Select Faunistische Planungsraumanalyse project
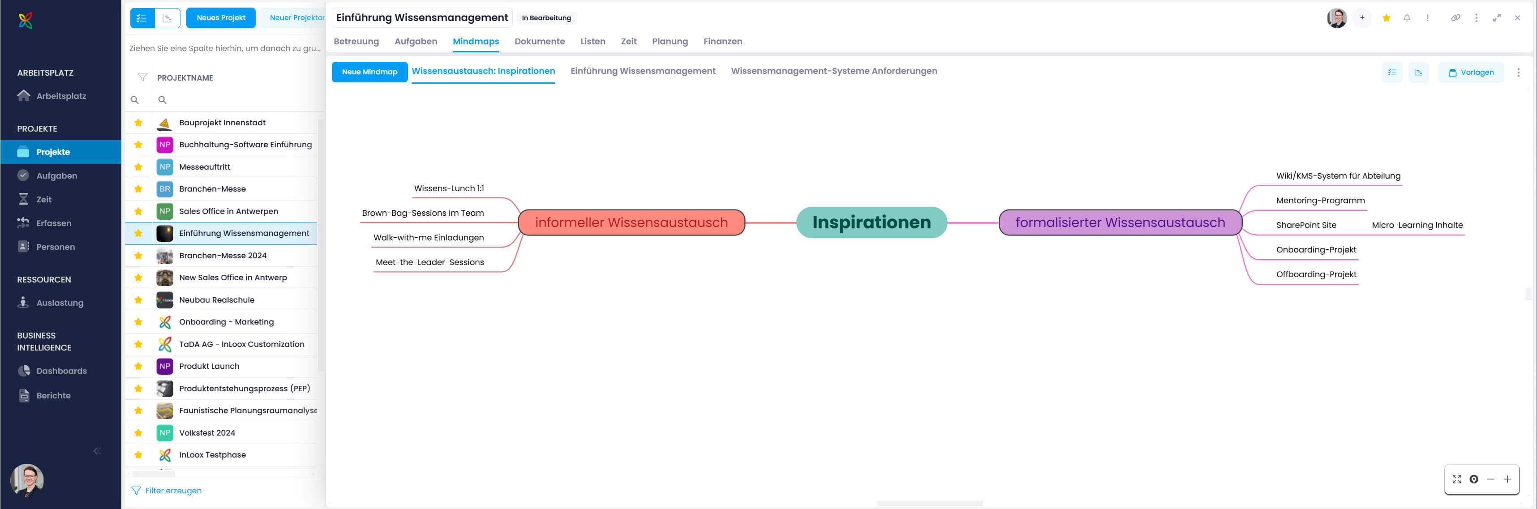1537x509 pixels. (x=248, y=411)
